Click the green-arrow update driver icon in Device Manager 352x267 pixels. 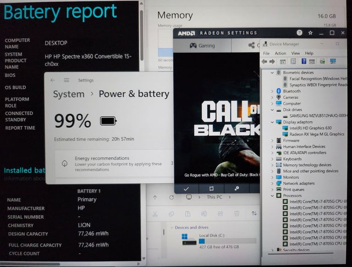323,61
